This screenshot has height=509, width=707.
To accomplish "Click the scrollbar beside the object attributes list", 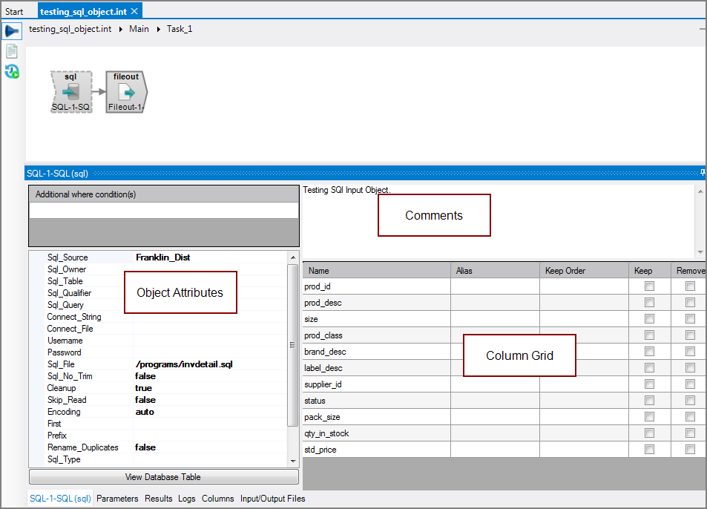I will 293,344.
